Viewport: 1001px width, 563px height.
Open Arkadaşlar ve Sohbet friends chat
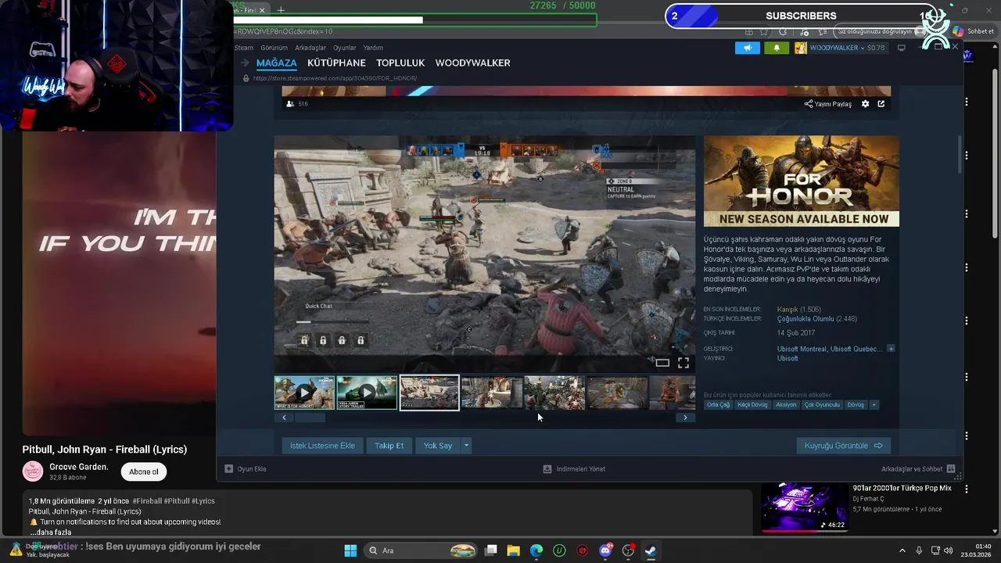[918, 469]
